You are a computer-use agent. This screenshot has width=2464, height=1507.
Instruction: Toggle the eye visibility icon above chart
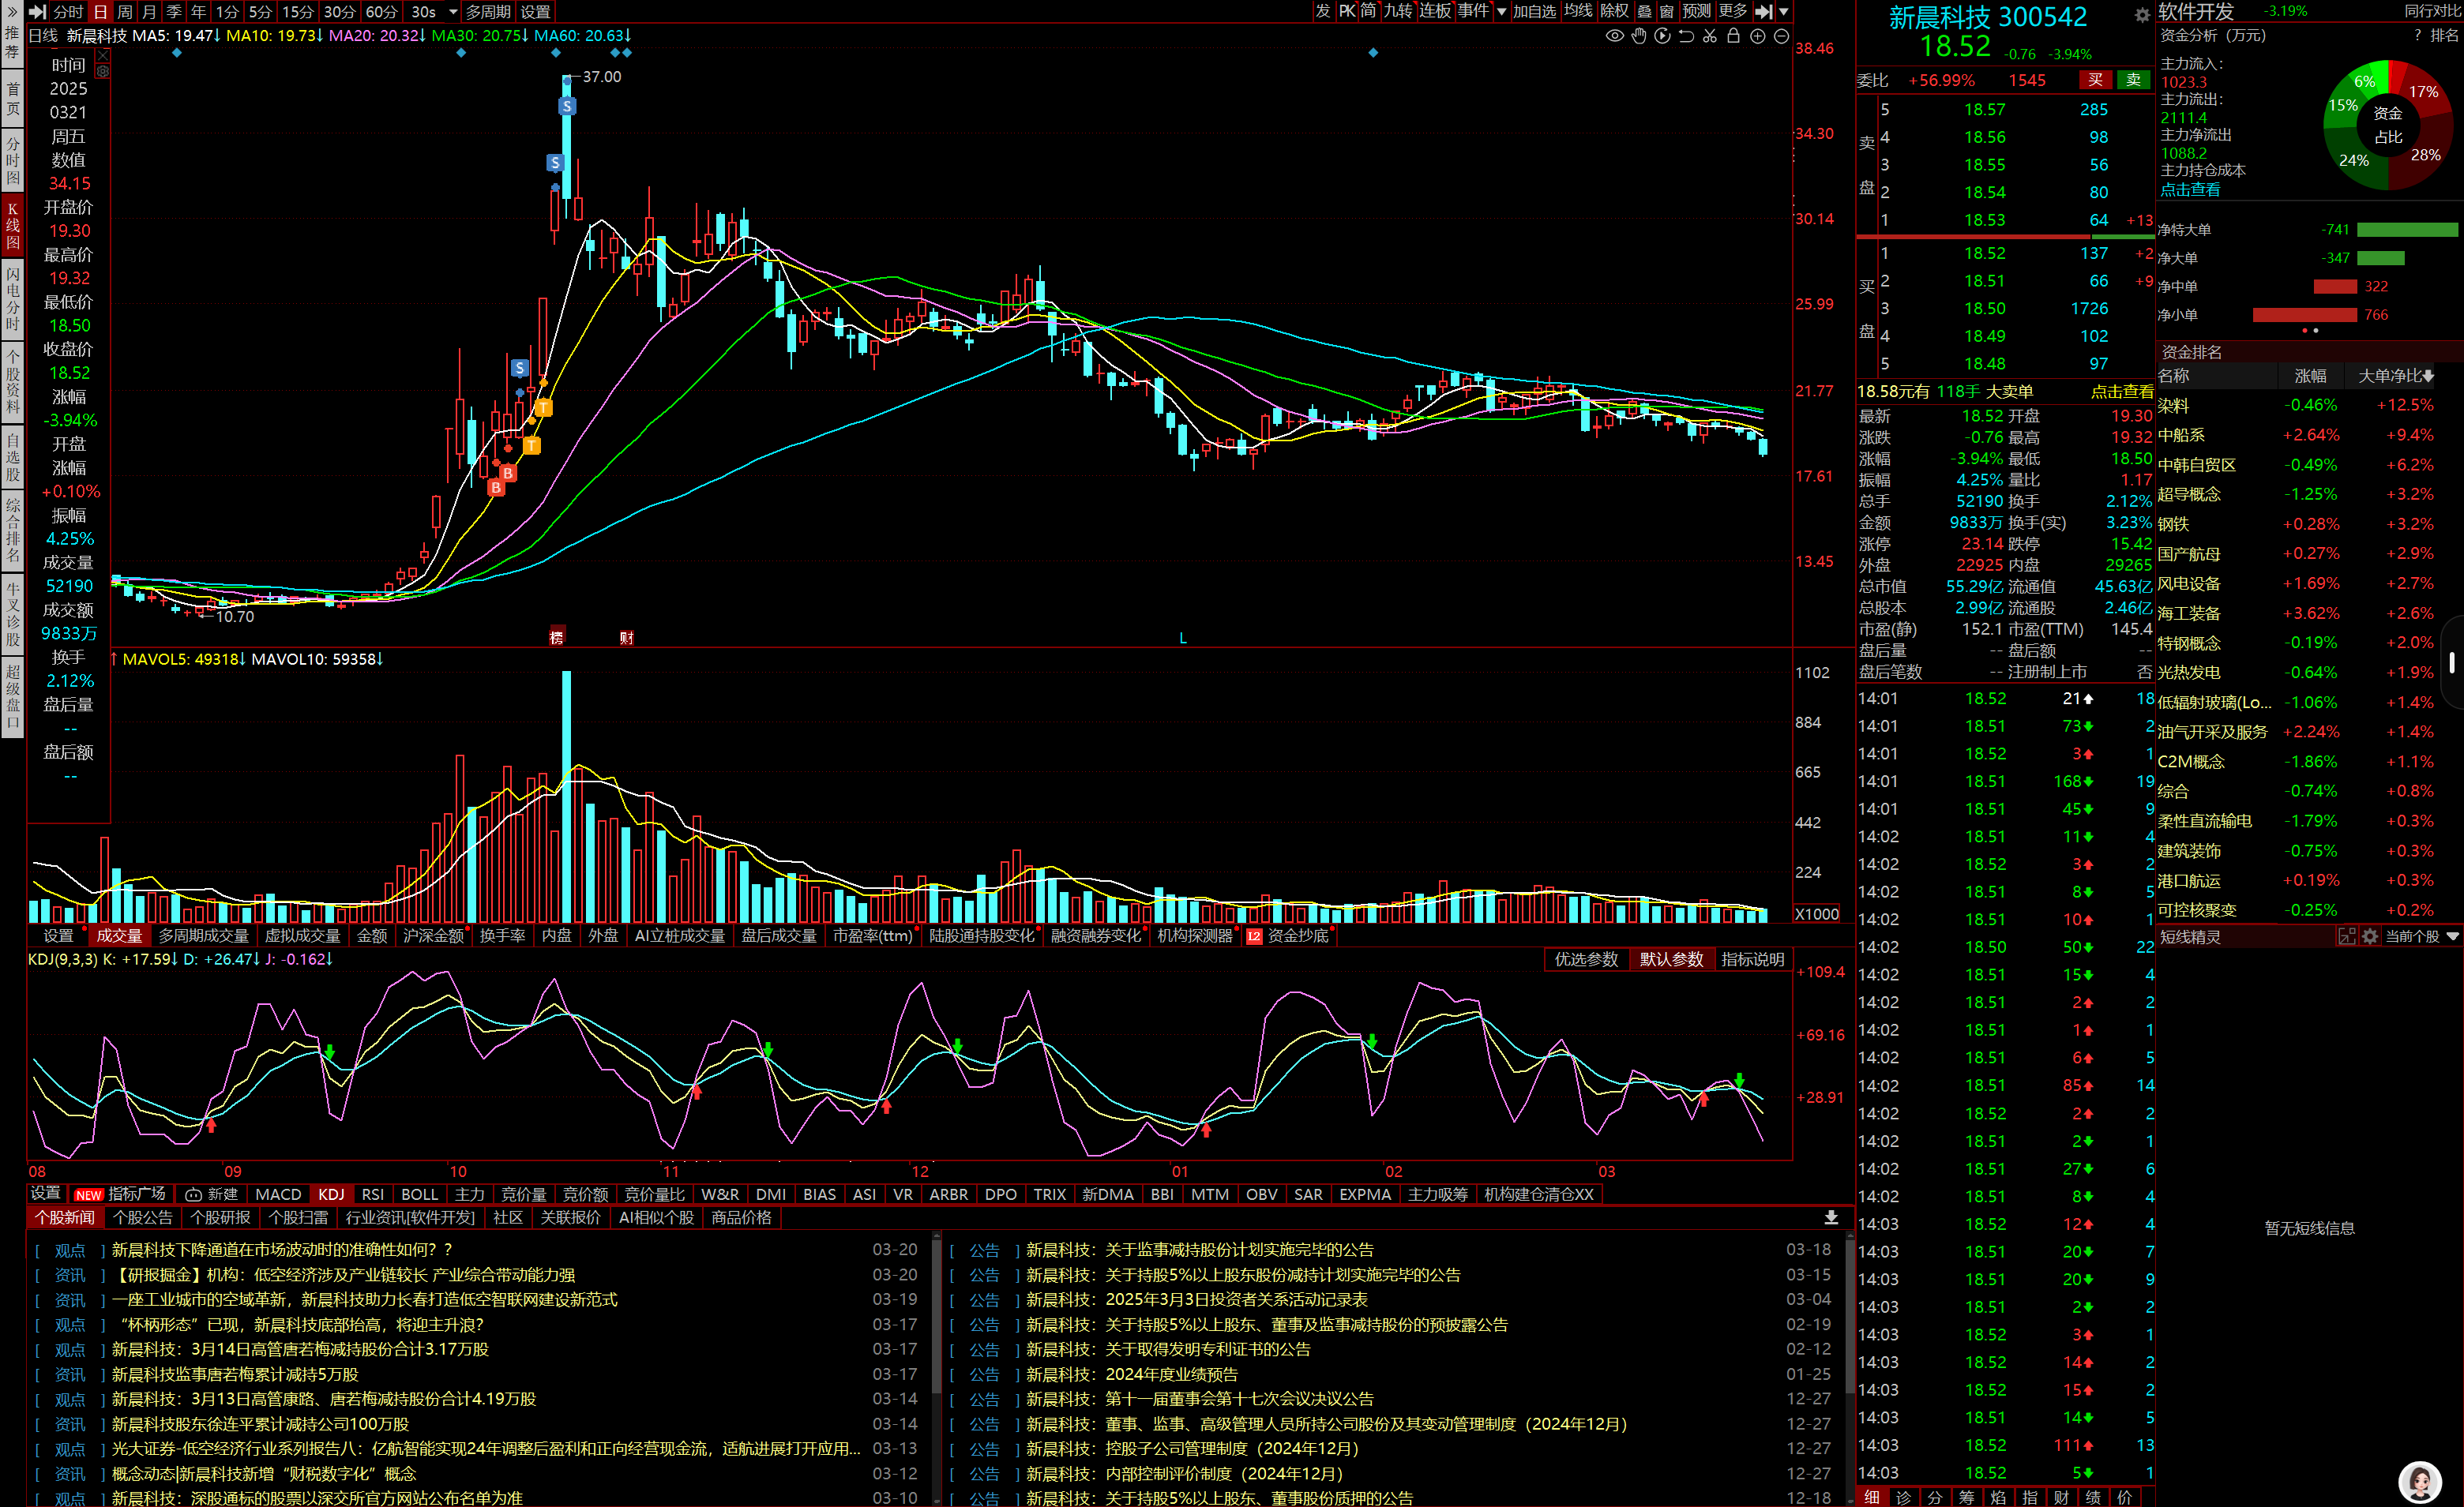[1614, 36]
